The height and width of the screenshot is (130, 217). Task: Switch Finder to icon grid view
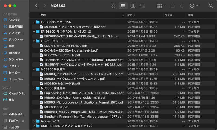113,6
